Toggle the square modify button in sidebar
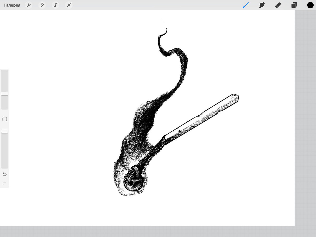316x237 pixels. [4, 119]
